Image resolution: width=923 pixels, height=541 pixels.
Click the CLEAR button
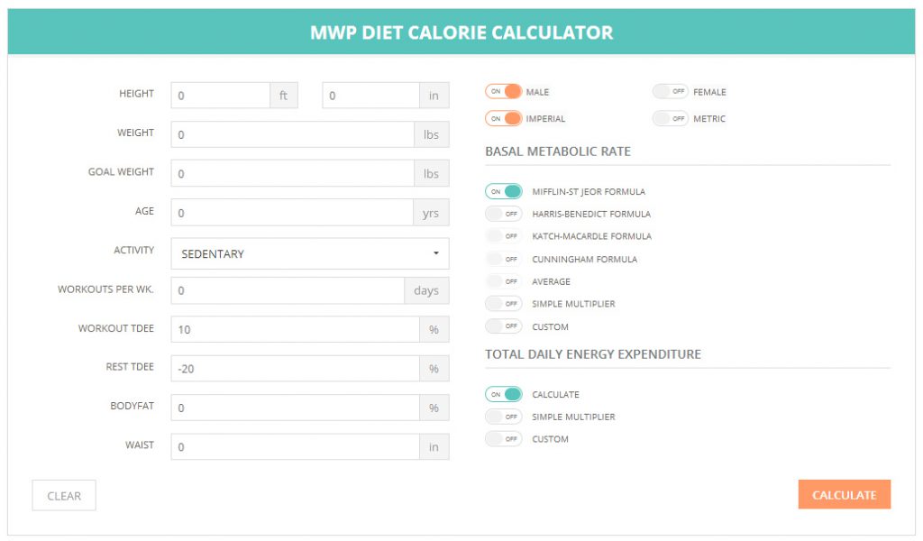[64, 496]
